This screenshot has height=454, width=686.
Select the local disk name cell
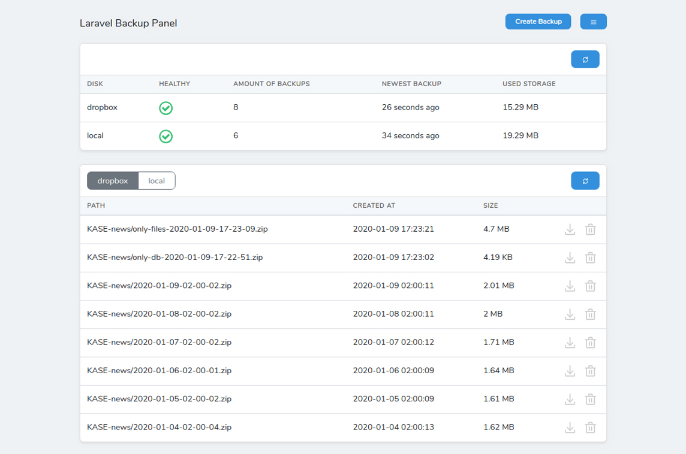coord(95,135)
